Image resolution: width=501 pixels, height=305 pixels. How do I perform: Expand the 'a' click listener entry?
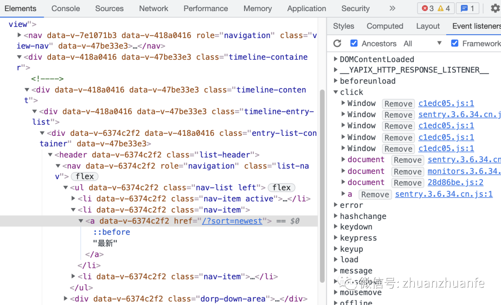pyautogui.click(x=343, y=194)
